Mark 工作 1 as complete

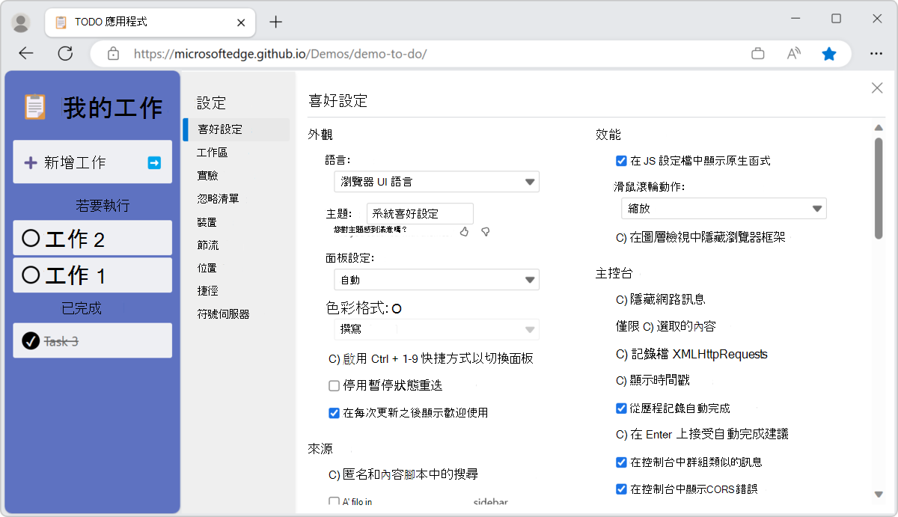[31, 275]
